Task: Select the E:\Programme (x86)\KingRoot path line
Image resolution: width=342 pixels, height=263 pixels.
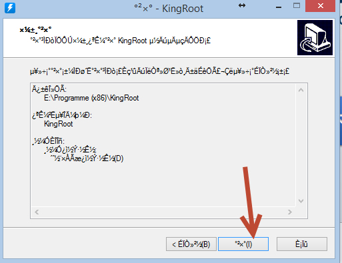Action: pyautogui.click(x=91, y=98)
